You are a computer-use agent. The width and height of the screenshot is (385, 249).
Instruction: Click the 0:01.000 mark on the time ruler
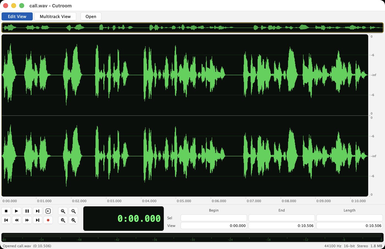coord(44,201)
